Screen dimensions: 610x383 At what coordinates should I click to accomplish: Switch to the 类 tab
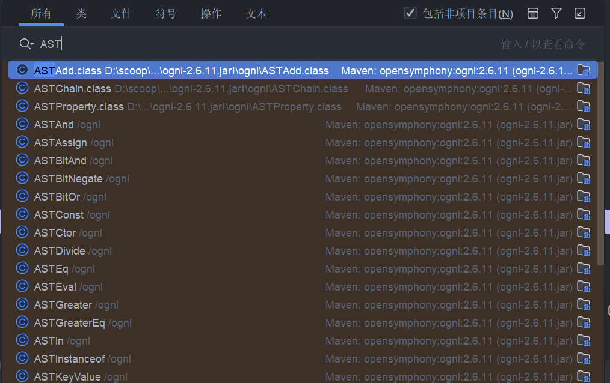(x=81, y=14)
